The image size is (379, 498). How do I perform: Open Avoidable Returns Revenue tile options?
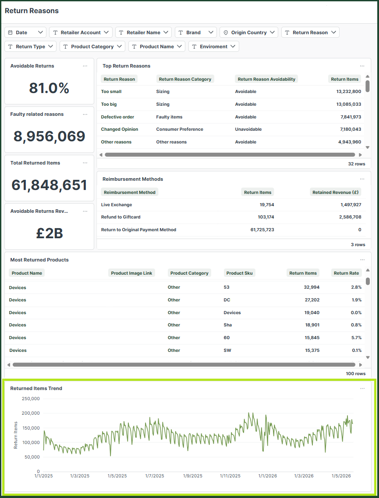pyautogui.click(x=85, y=211)
